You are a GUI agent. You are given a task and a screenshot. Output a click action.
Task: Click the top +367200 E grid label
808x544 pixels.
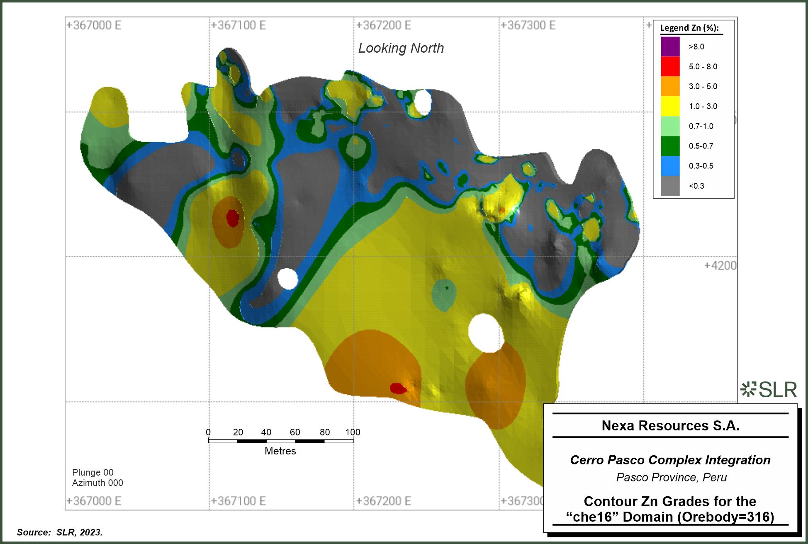(x=384, y=25)
